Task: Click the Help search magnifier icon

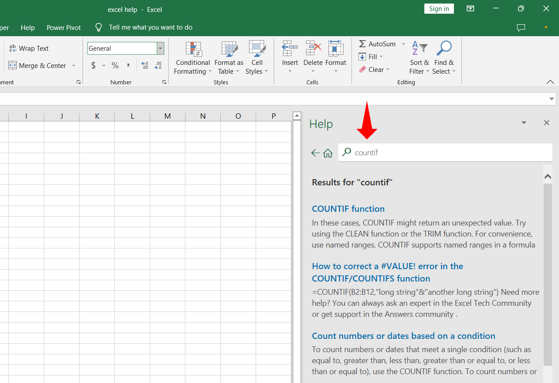Action: [347, 152]
